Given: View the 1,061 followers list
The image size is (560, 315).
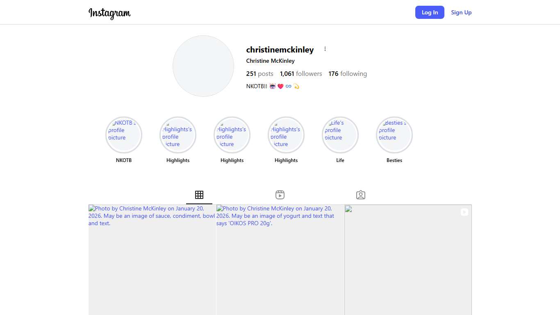Looking at the screenshot, I should click(301, 74).
